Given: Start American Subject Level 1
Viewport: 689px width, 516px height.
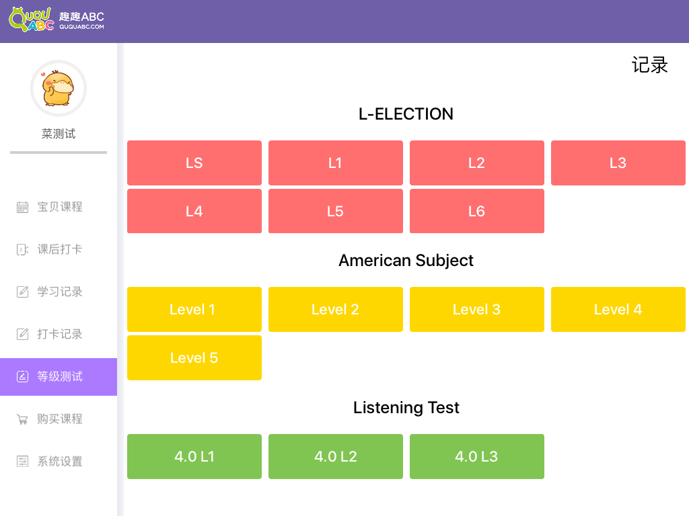Looking at the screenshot, I should (x=194, y=309).
